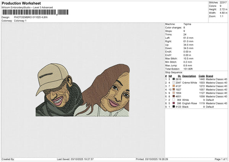Click the Width value '4.80 in'
This screenshot has width=229, height=162.
coord(223,13)
